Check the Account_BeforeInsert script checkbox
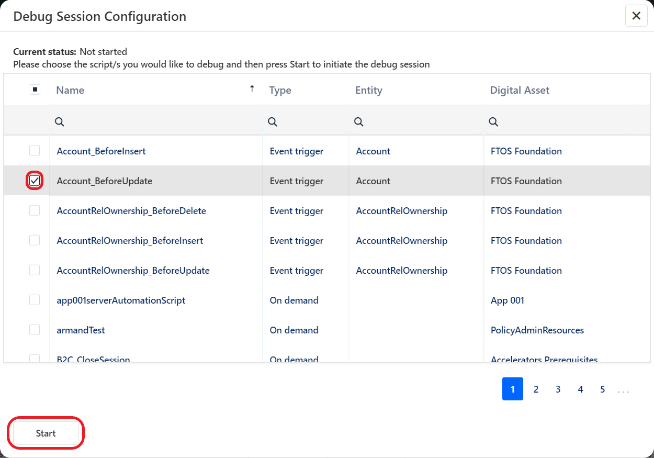The image size is (654, 458). pyautogui.click(x=35, y=151)
